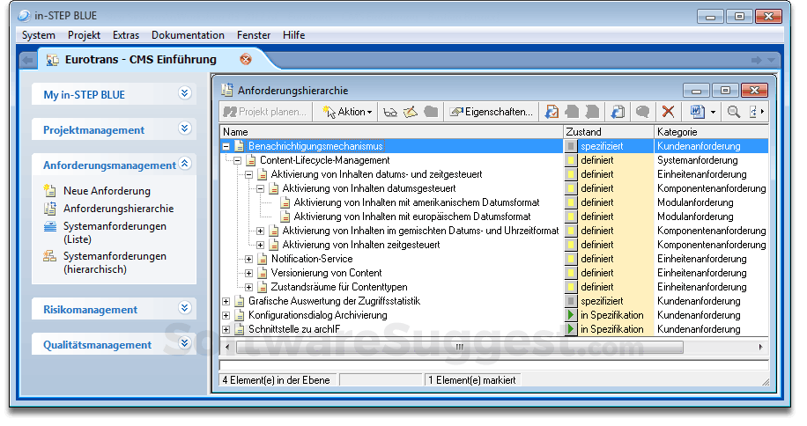The height and width of the screenshot is (426, 807).
Task: Click the glasses view icon in toolbar
Action: [390, 112]
